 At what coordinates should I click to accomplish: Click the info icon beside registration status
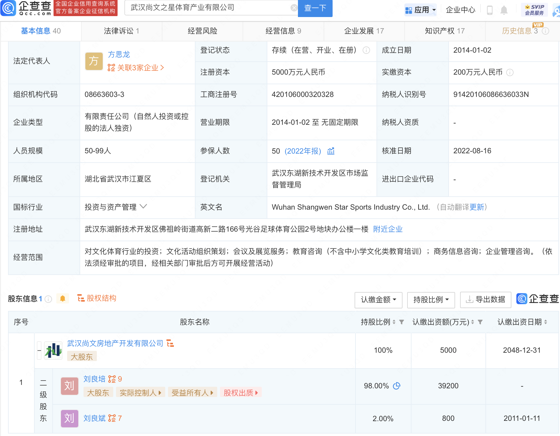[366, 50]
